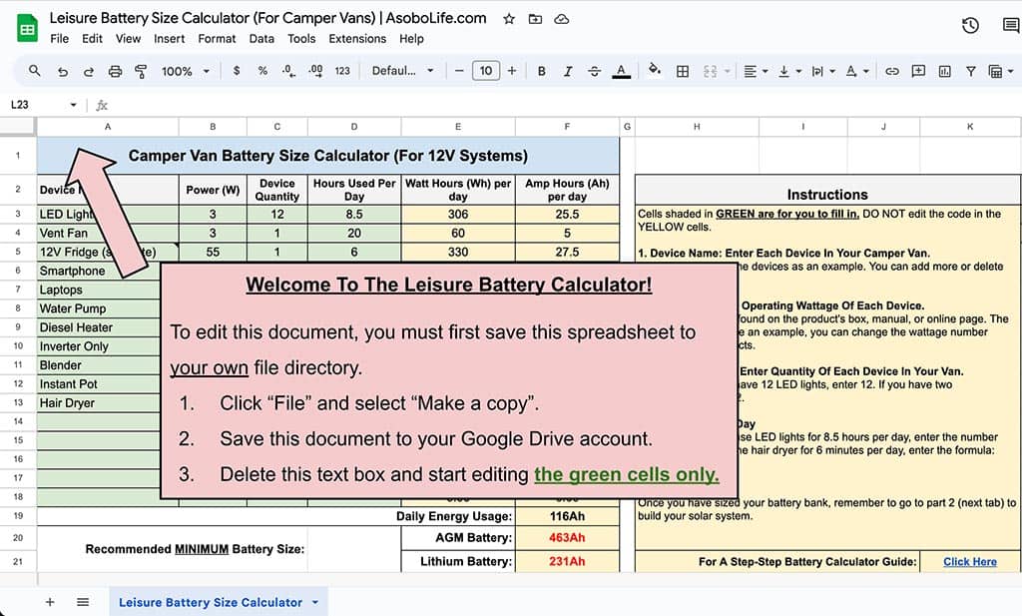This screenshot has width=1022, height=616.
Task: Open the Google Sheets home icon
Action: coord(27,29)
